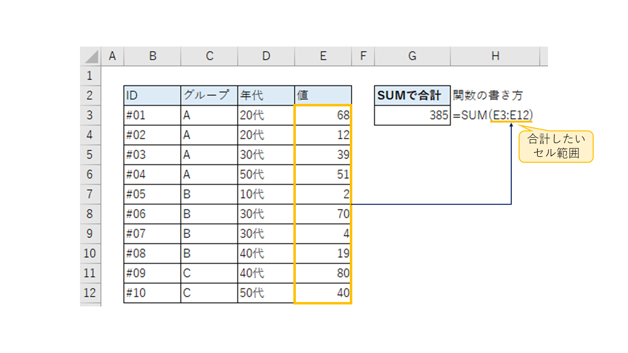Select value cell 12
This screenshot has width=628, height=353.
click(x=323, y=135)
